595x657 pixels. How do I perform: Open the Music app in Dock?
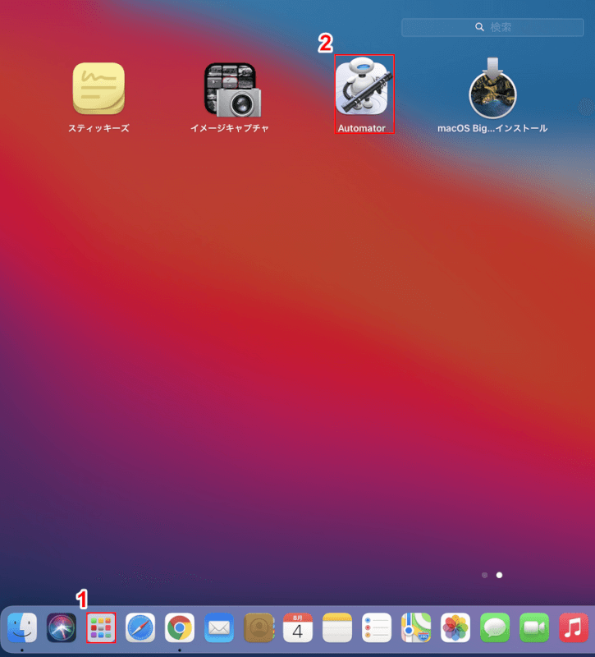point(574,627)
